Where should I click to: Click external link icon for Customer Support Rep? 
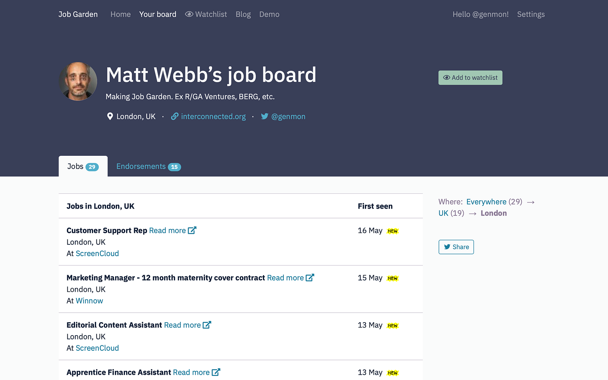coord(192,230)
